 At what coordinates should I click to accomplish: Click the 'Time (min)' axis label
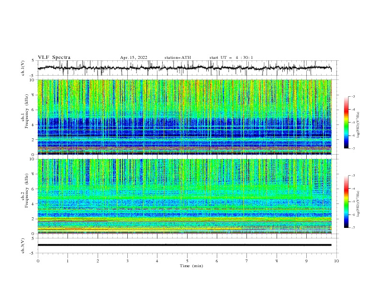coord(191,266)
